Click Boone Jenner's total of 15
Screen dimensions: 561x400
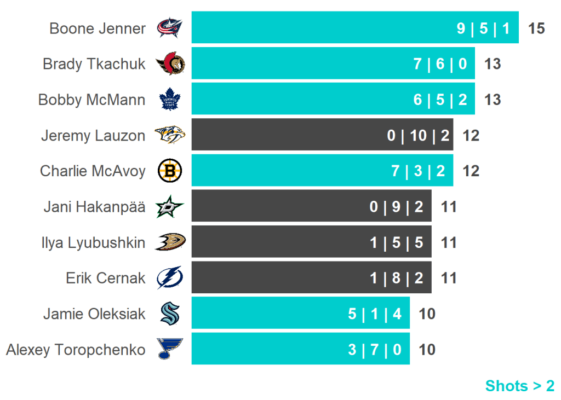pos(536,28)
